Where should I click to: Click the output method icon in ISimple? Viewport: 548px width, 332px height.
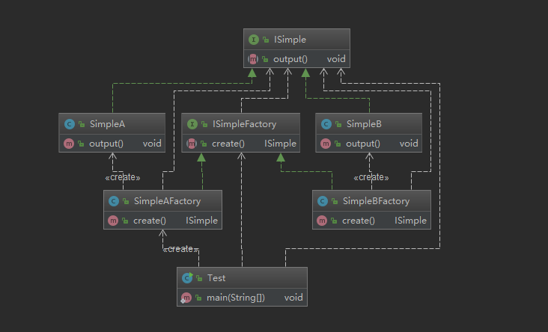pos(252,58)
